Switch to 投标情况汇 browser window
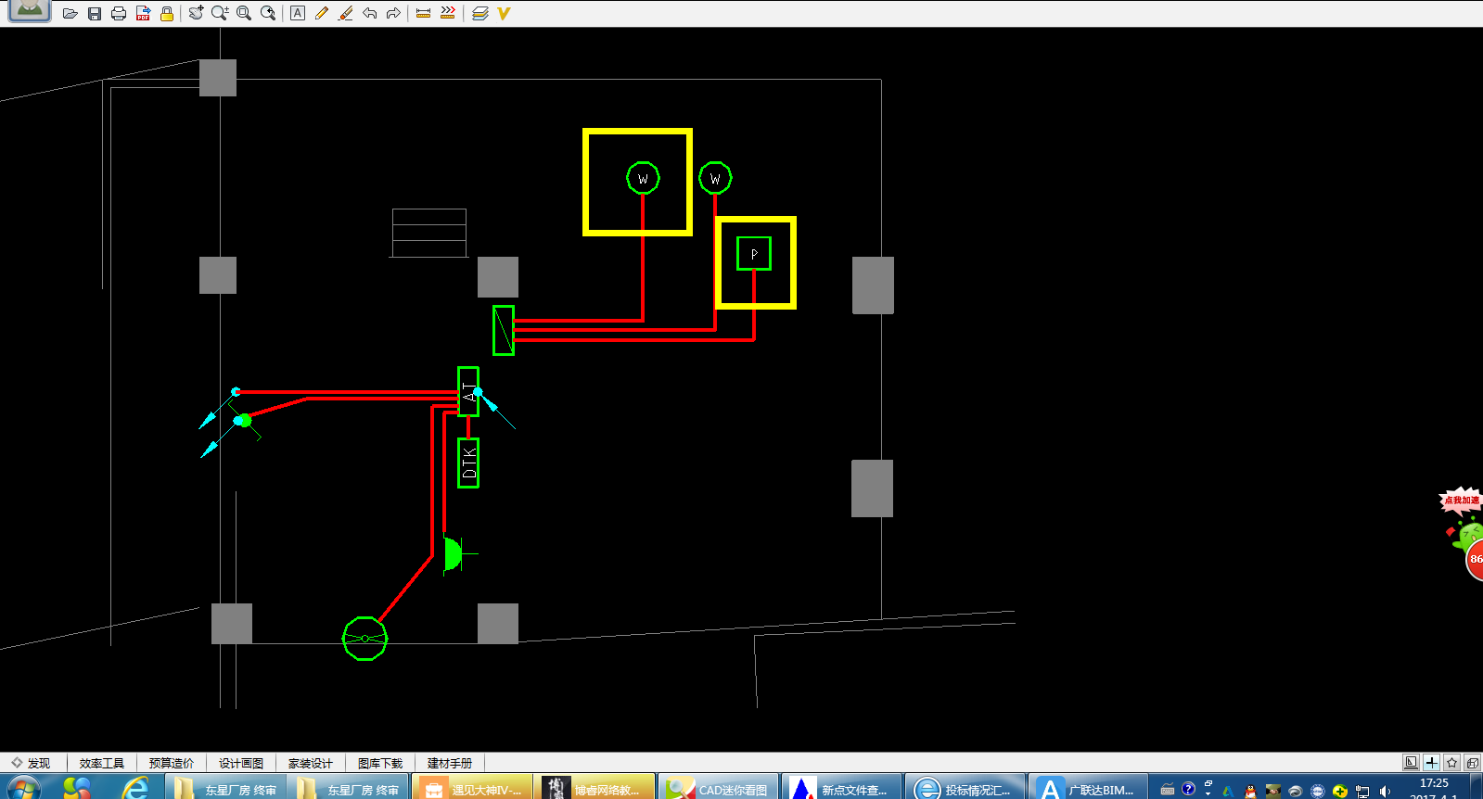Viewport: 1483px width, 799px height. click(965, 788)
